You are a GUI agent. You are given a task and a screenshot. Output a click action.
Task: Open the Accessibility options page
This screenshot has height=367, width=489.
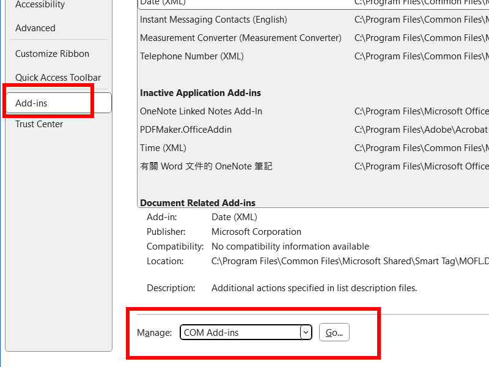[x=39, y=4]
